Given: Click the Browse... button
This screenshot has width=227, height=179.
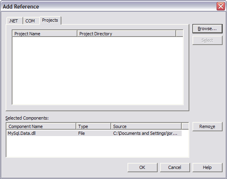Looking at the screenshot, I should click(207, 28).
